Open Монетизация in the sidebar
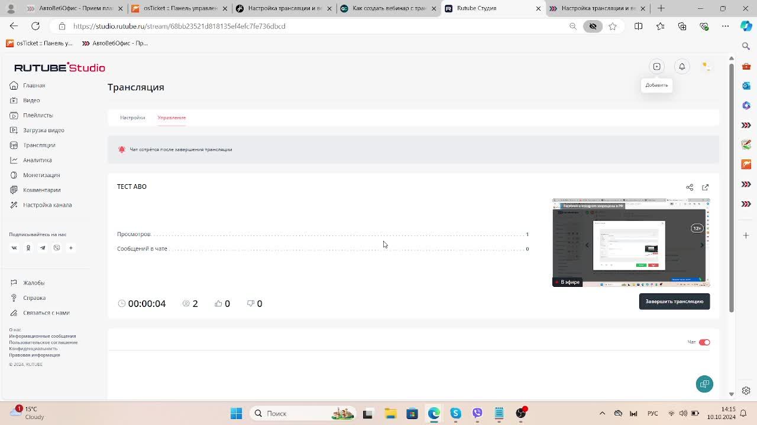757x425 pixels. coord(35,175)
